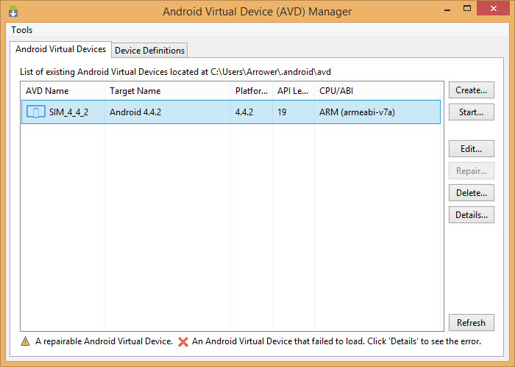
Task: Click the Edit... button
Action: [x=472, y=149]
